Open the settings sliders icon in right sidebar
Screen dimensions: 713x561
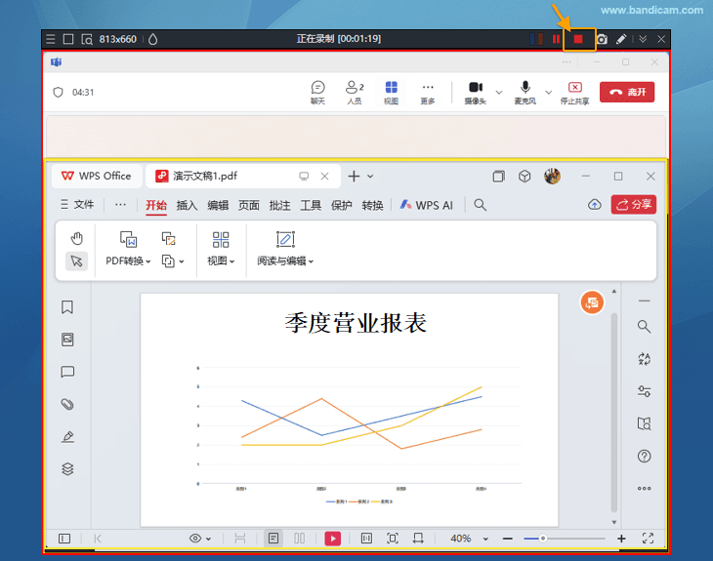644,391
